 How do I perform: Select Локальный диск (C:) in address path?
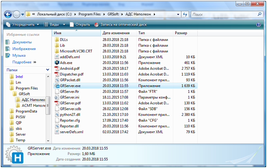click(54, 14)
